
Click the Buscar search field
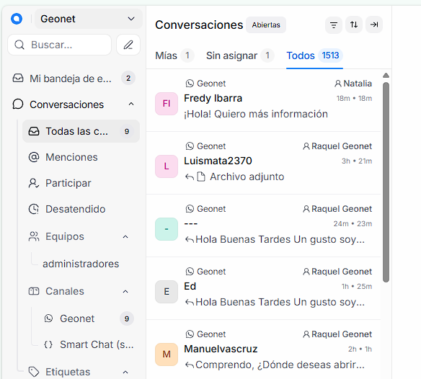(x=60, y=45)
